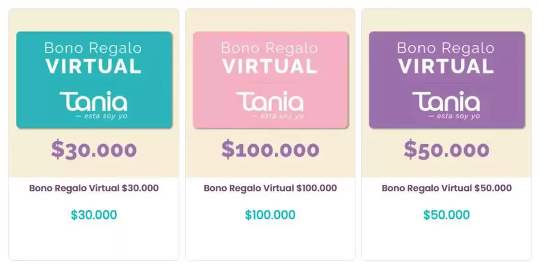Click the Tania logo on purple card

[x=446, y=102]
